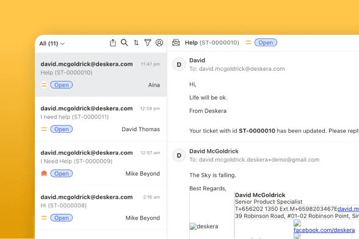The width and height of the screenshot is (359, 239).
Task: Click the export/share icon in ticket list toolbar
Action: [x=112, y=43]
